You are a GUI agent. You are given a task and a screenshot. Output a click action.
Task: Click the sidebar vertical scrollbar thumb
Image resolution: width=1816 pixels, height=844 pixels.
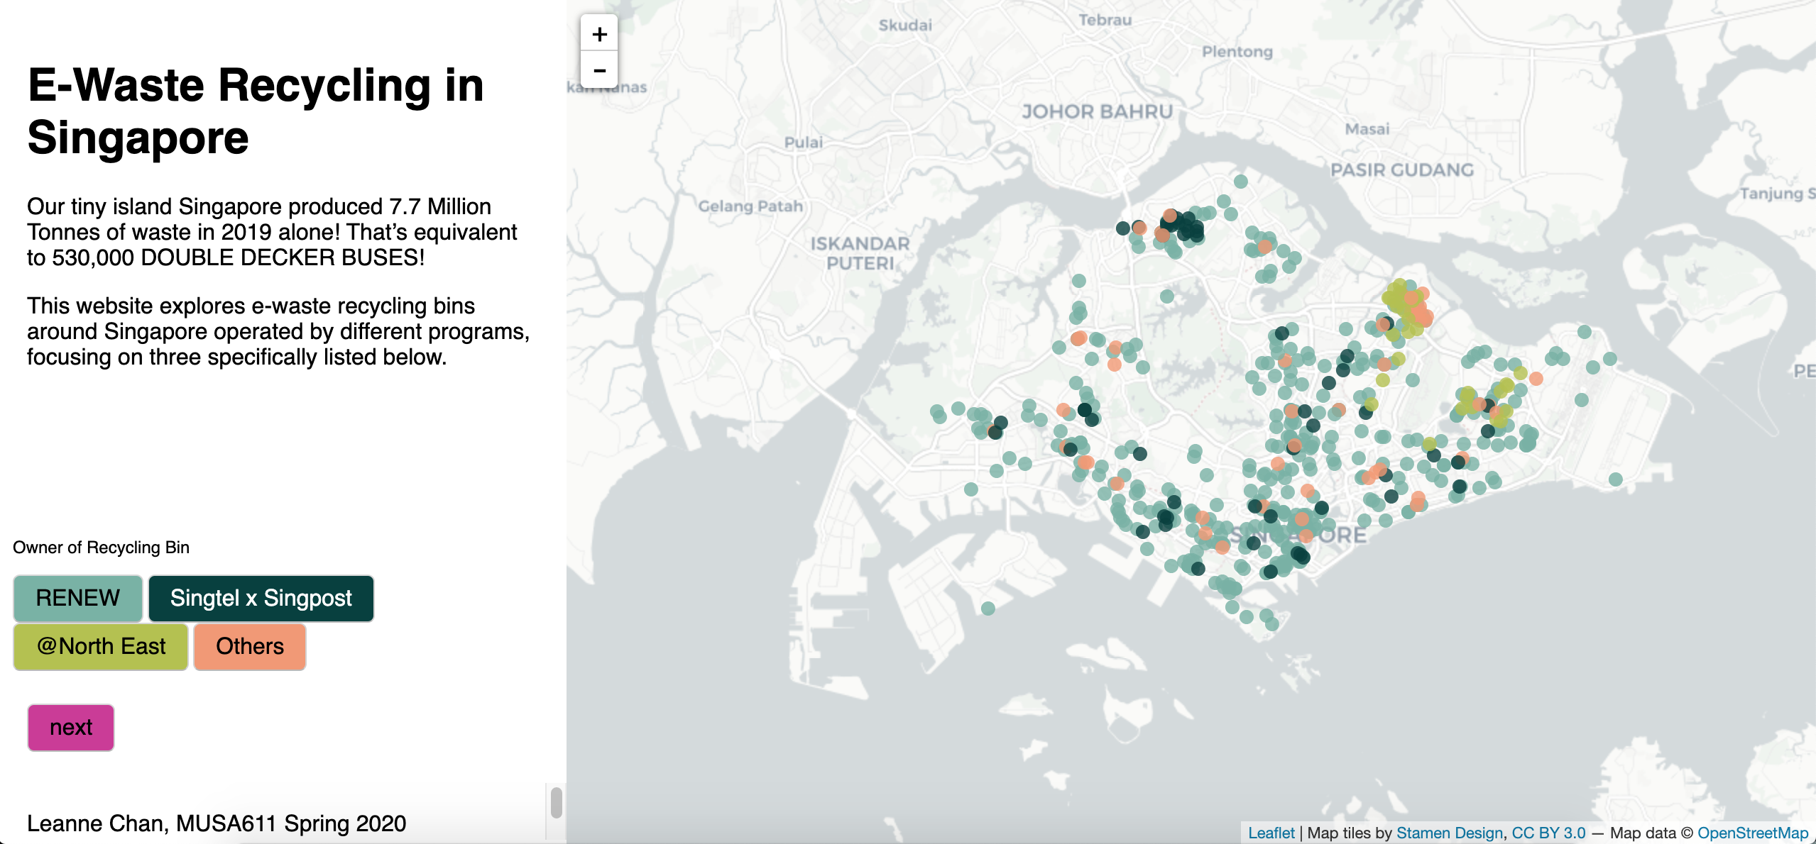point(557,803)
